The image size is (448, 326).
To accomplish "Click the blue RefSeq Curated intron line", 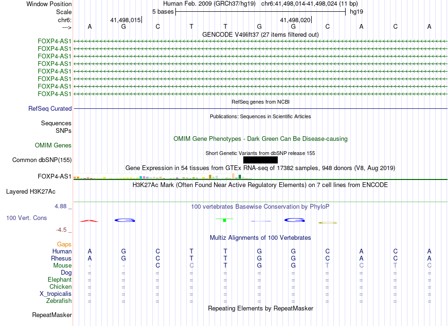I will point(260,108).
